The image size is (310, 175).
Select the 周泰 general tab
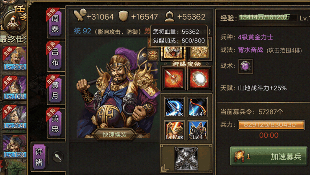(x=55, y=23)
